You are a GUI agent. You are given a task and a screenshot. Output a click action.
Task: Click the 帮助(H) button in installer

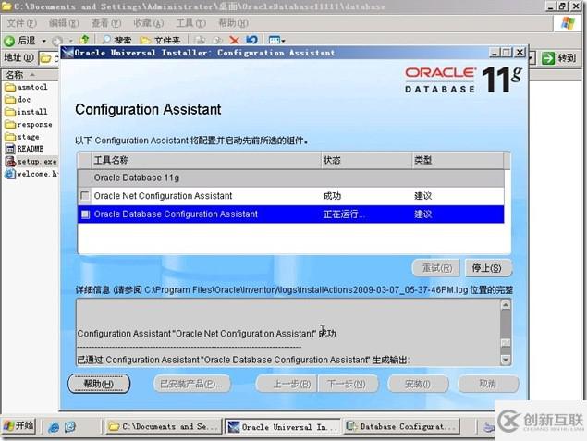click(x=99, y=384)
